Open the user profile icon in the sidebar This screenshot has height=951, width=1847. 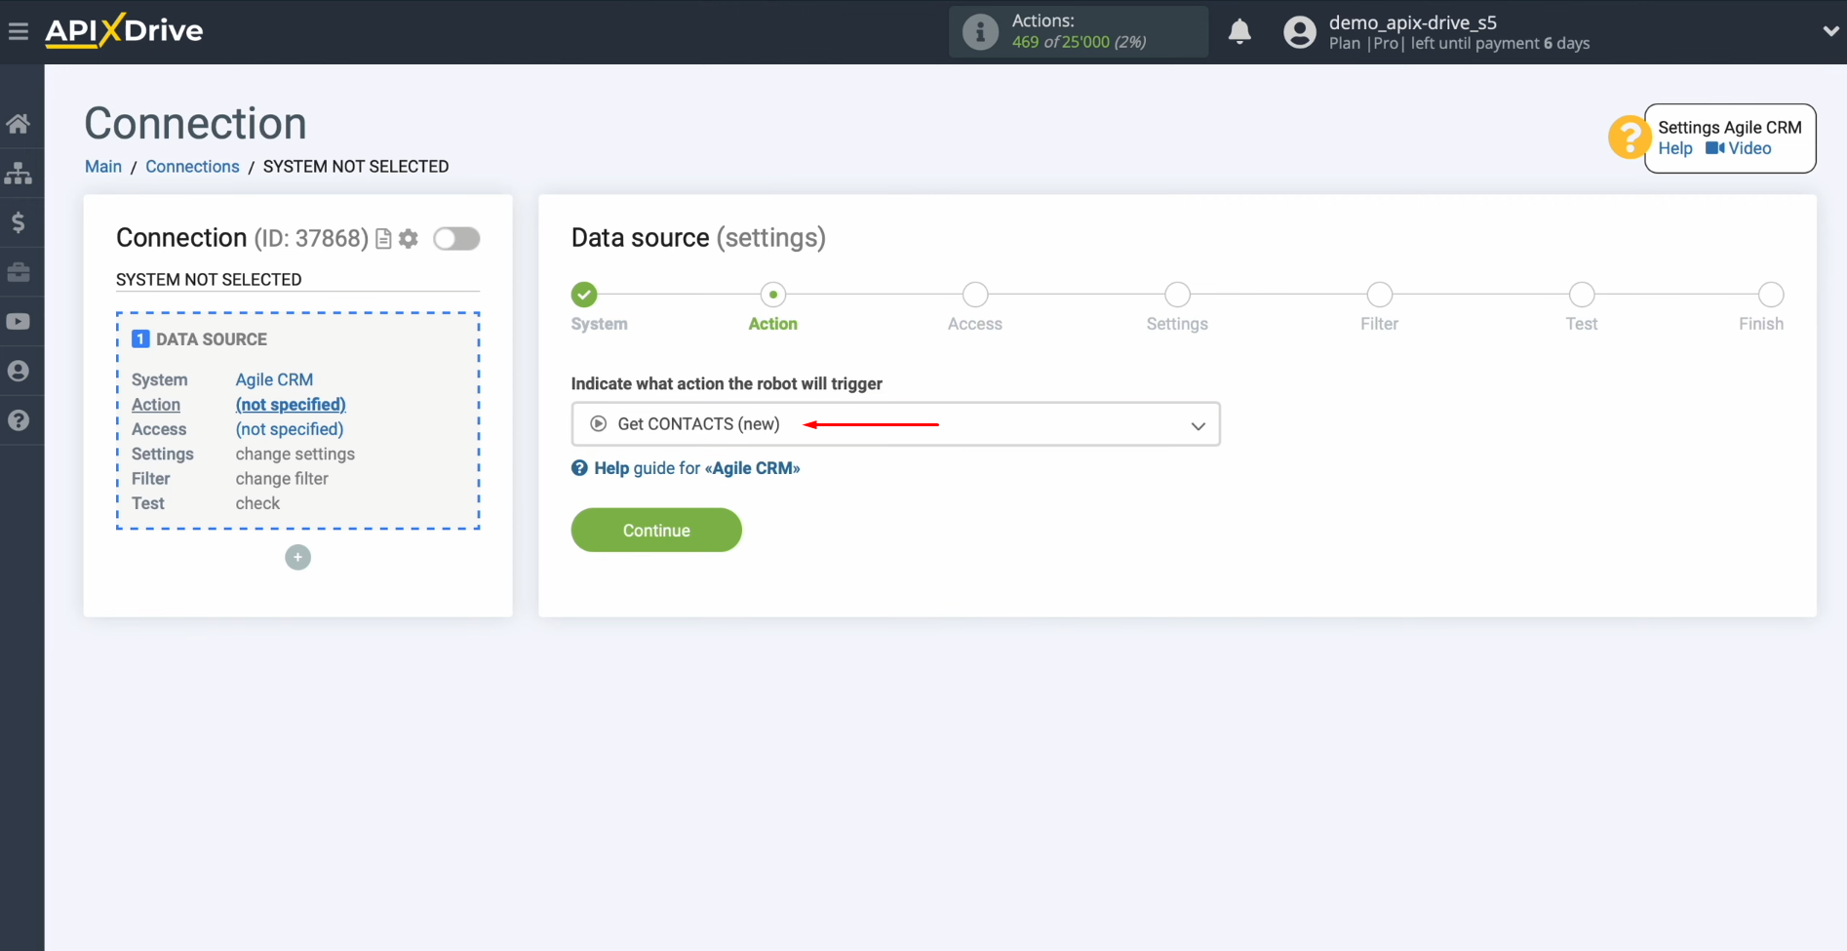pyautogui.click(x=20, y=371)
